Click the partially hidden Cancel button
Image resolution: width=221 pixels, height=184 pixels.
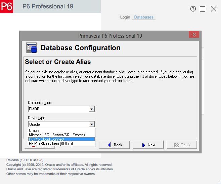click(x=40, y=147)
